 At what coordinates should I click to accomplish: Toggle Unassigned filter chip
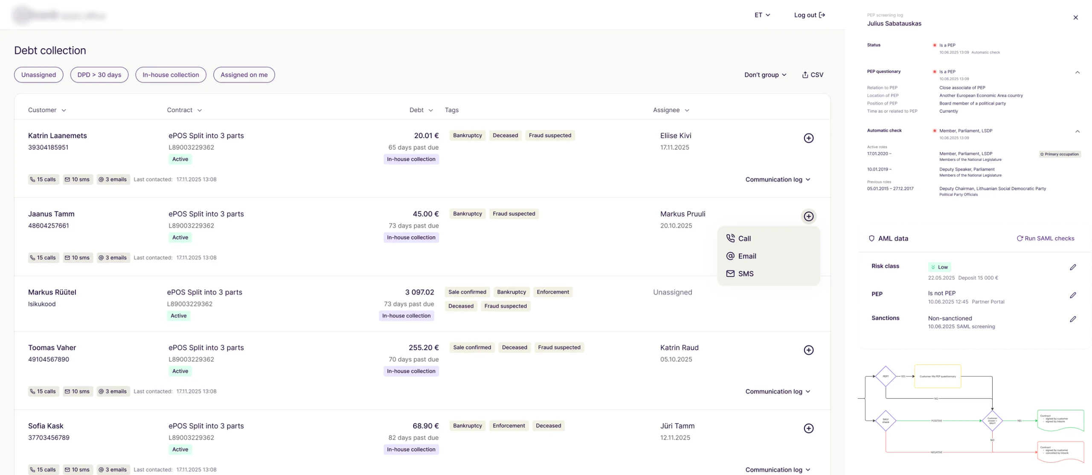point(39,75)
